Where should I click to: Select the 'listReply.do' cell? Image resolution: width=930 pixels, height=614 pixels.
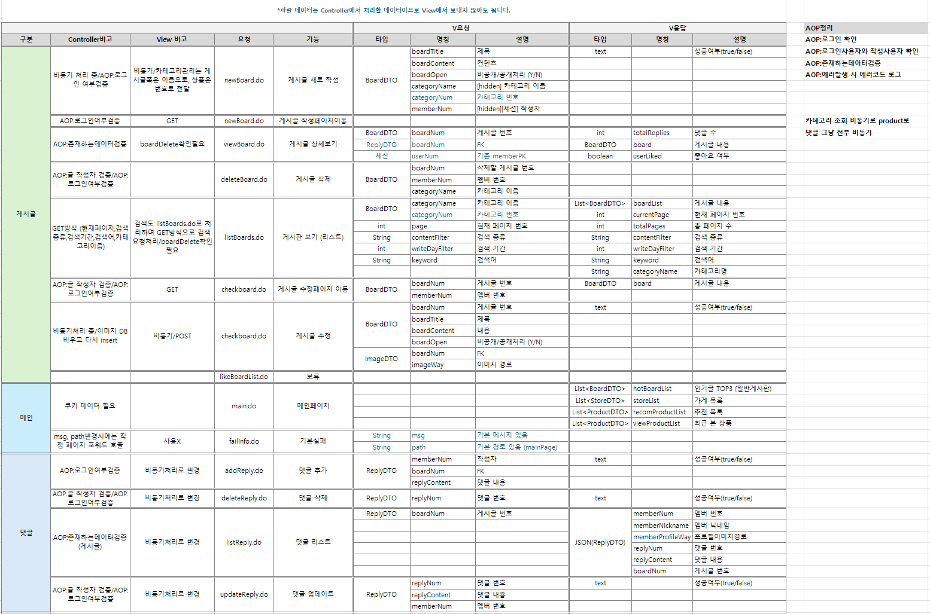(x=244, y=542)
